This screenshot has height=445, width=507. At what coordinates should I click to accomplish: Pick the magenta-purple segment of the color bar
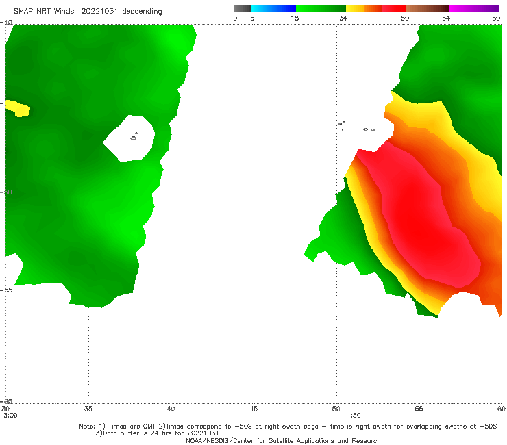[474, 8]
